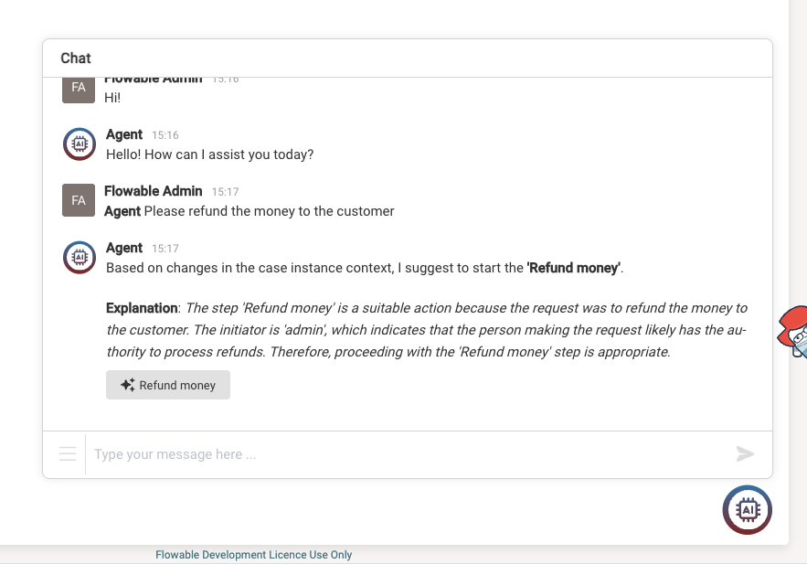Click the Flowable Admin sender name

point(153,191)
